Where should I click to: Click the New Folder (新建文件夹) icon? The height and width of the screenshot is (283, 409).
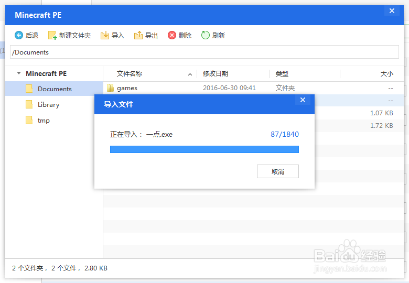click(52, 35)
